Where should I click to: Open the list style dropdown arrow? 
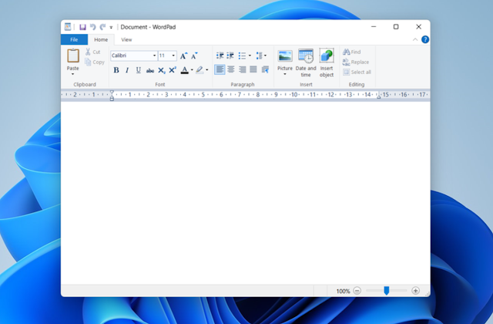(x=250, y=56)
